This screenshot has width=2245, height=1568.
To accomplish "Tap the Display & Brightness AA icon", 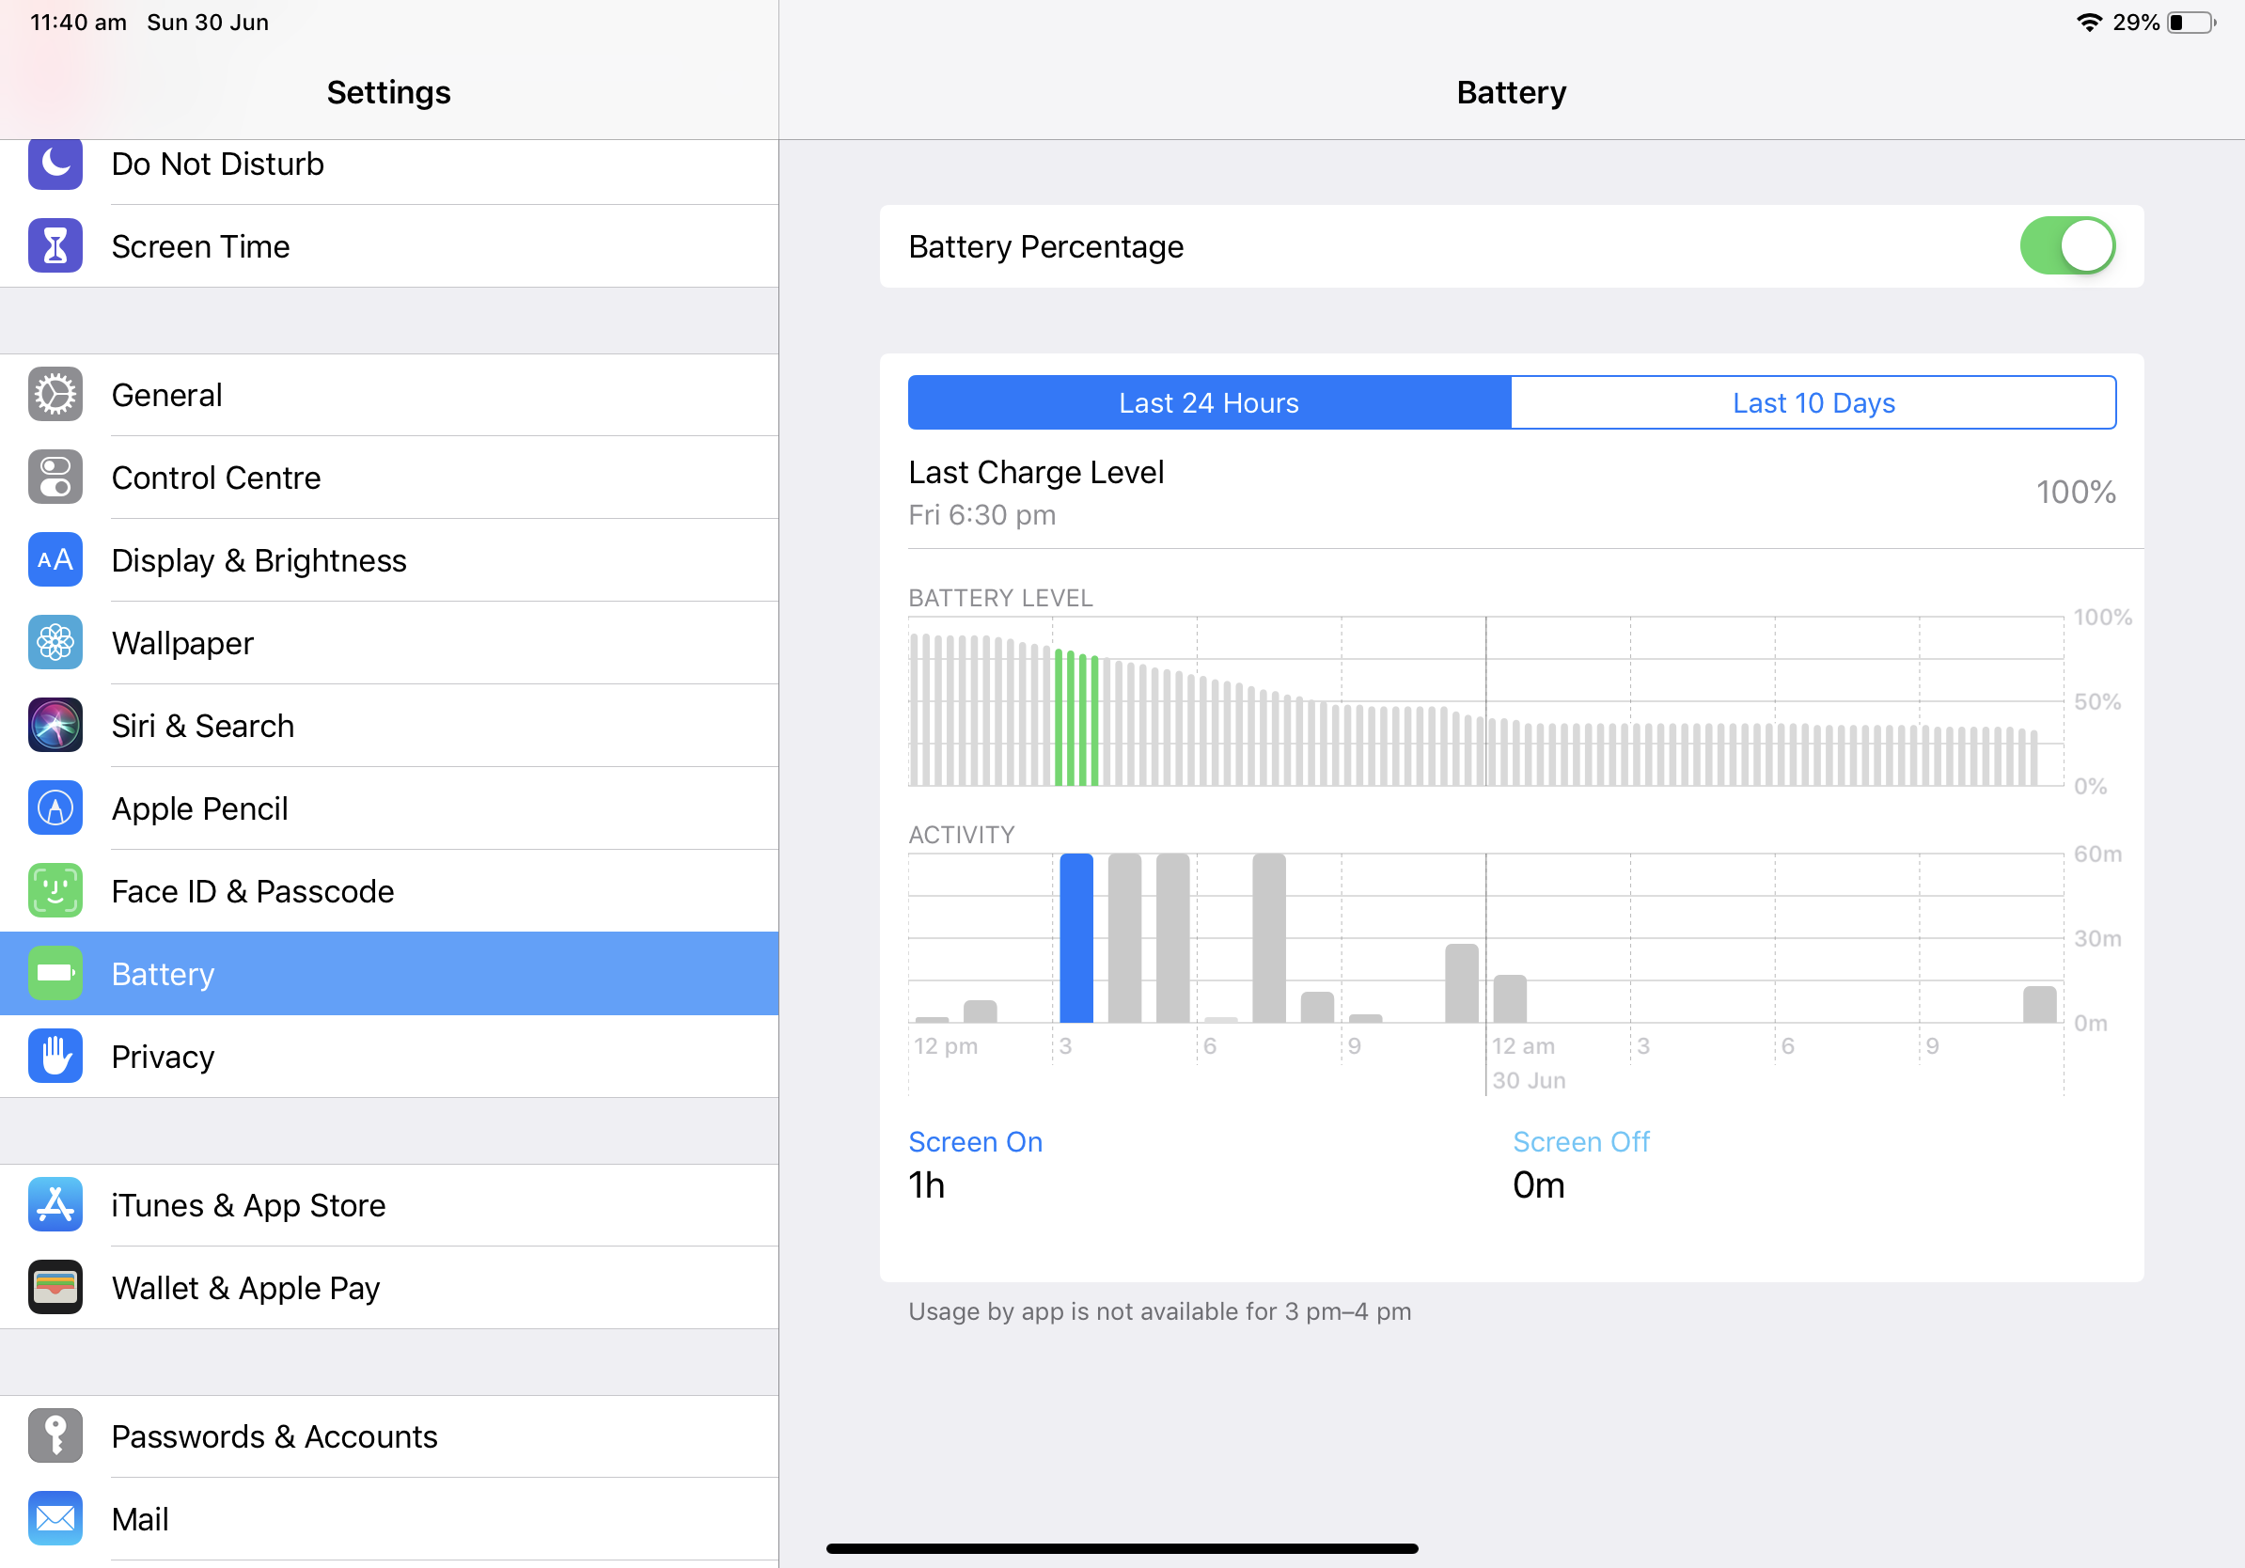I will [55, 560].
